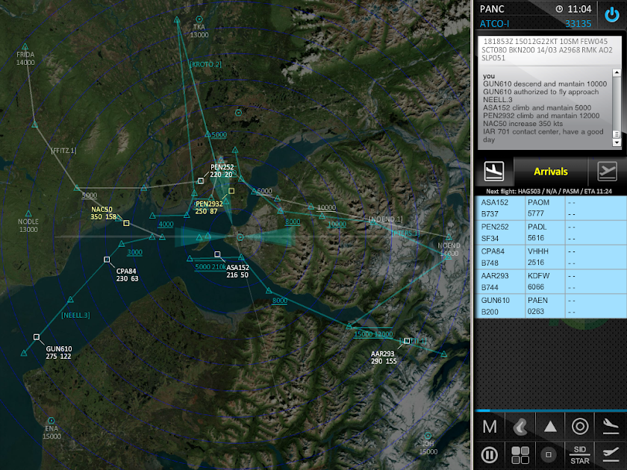This screenshot has width=627, height=470.
Task: Click the KROTO.2 route label
Action: [x=205, y=64]
